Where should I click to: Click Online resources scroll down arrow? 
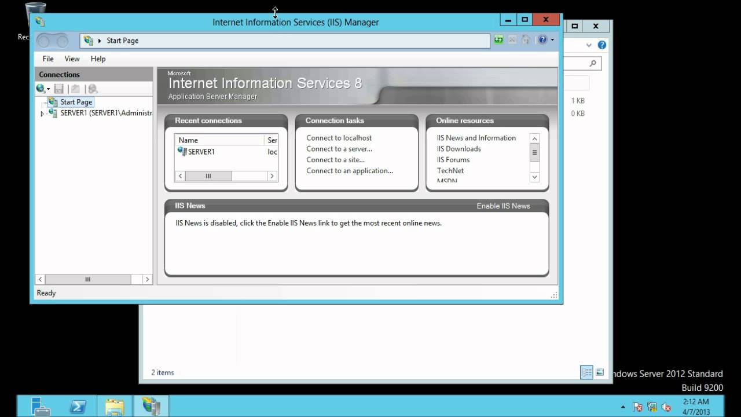[x=534, y=177]
